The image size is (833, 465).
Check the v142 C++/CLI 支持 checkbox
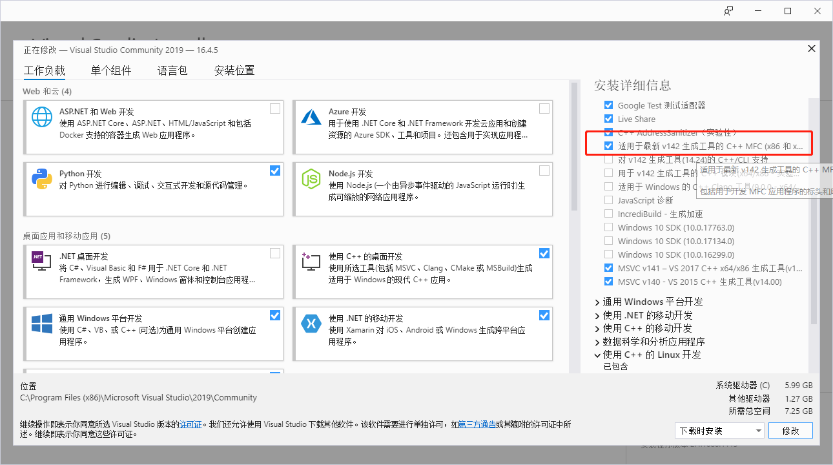click(608, 160)
